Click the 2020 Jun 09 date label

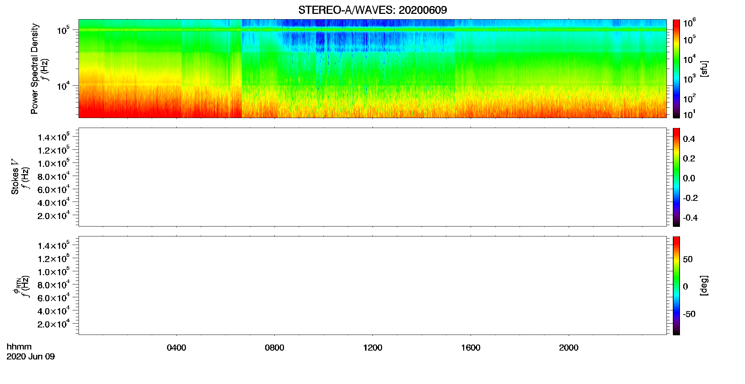(31, 357)
